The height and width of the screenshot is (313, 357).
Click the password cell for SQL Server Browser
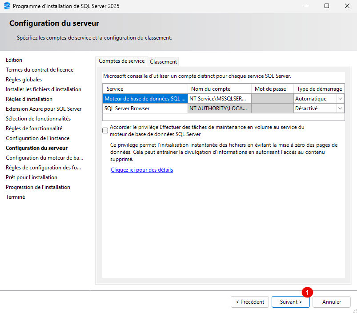[x=273, y=108]
